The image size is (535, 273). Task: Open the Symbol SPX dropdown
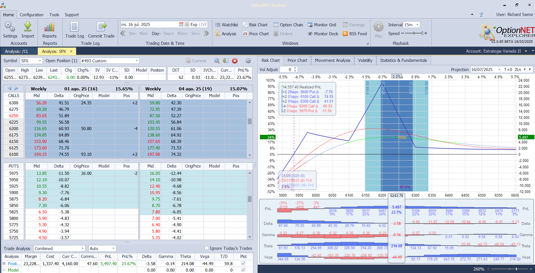(x=40, y=61)
